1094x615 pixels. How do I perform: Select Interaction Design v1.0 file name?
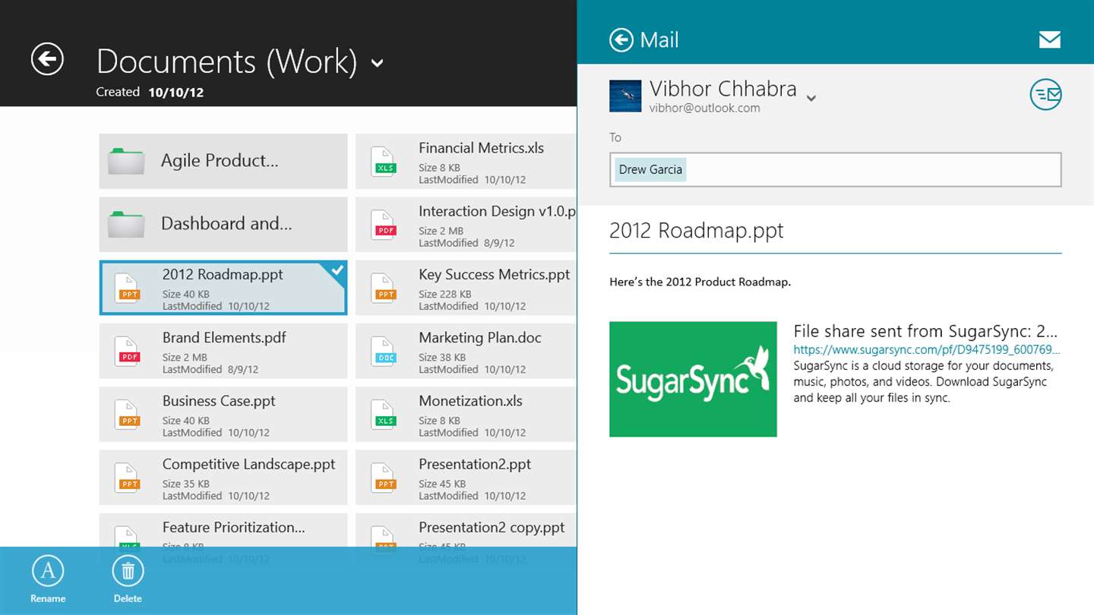click(497, 211)
